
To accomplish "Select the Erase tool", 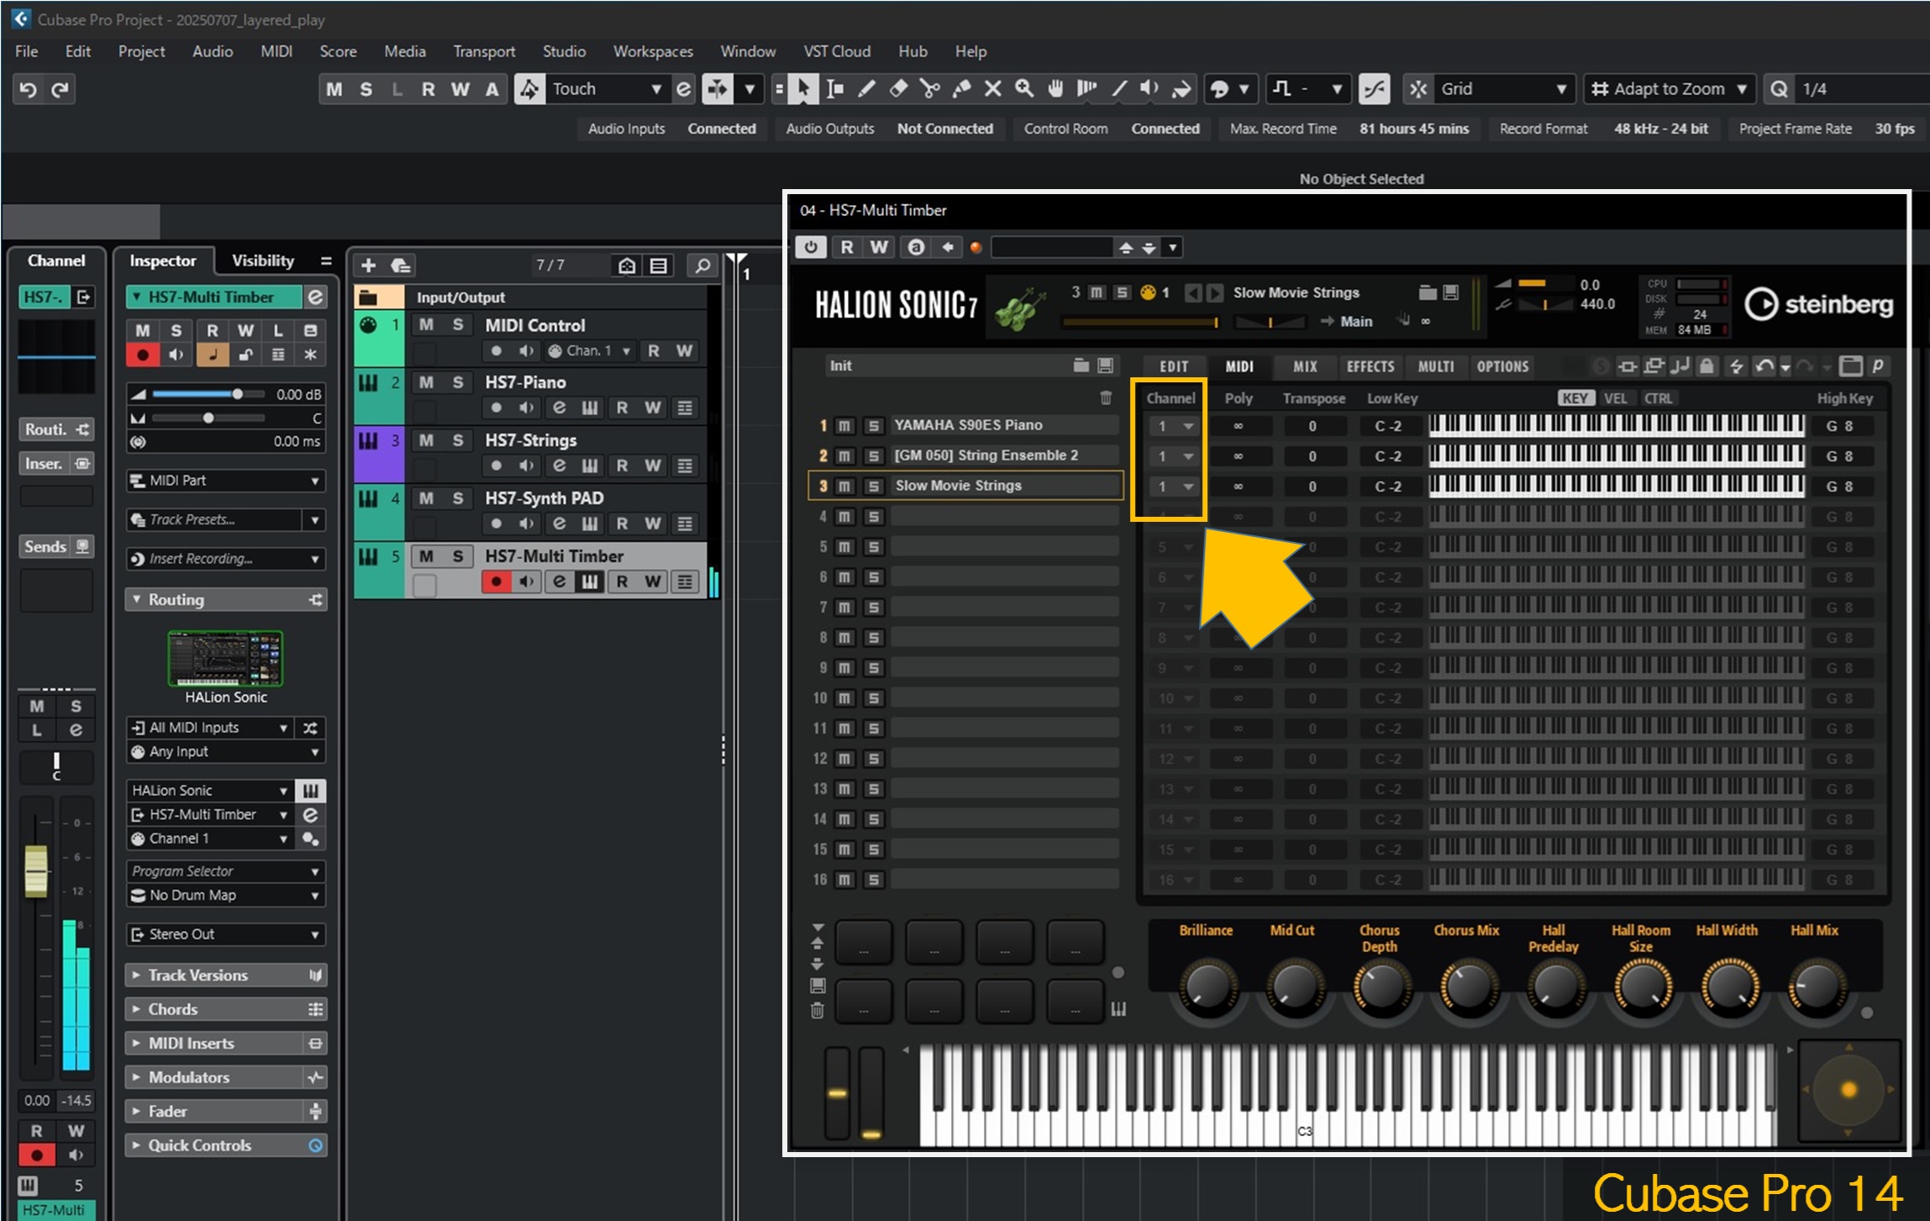I will click(x=898, y=89).
